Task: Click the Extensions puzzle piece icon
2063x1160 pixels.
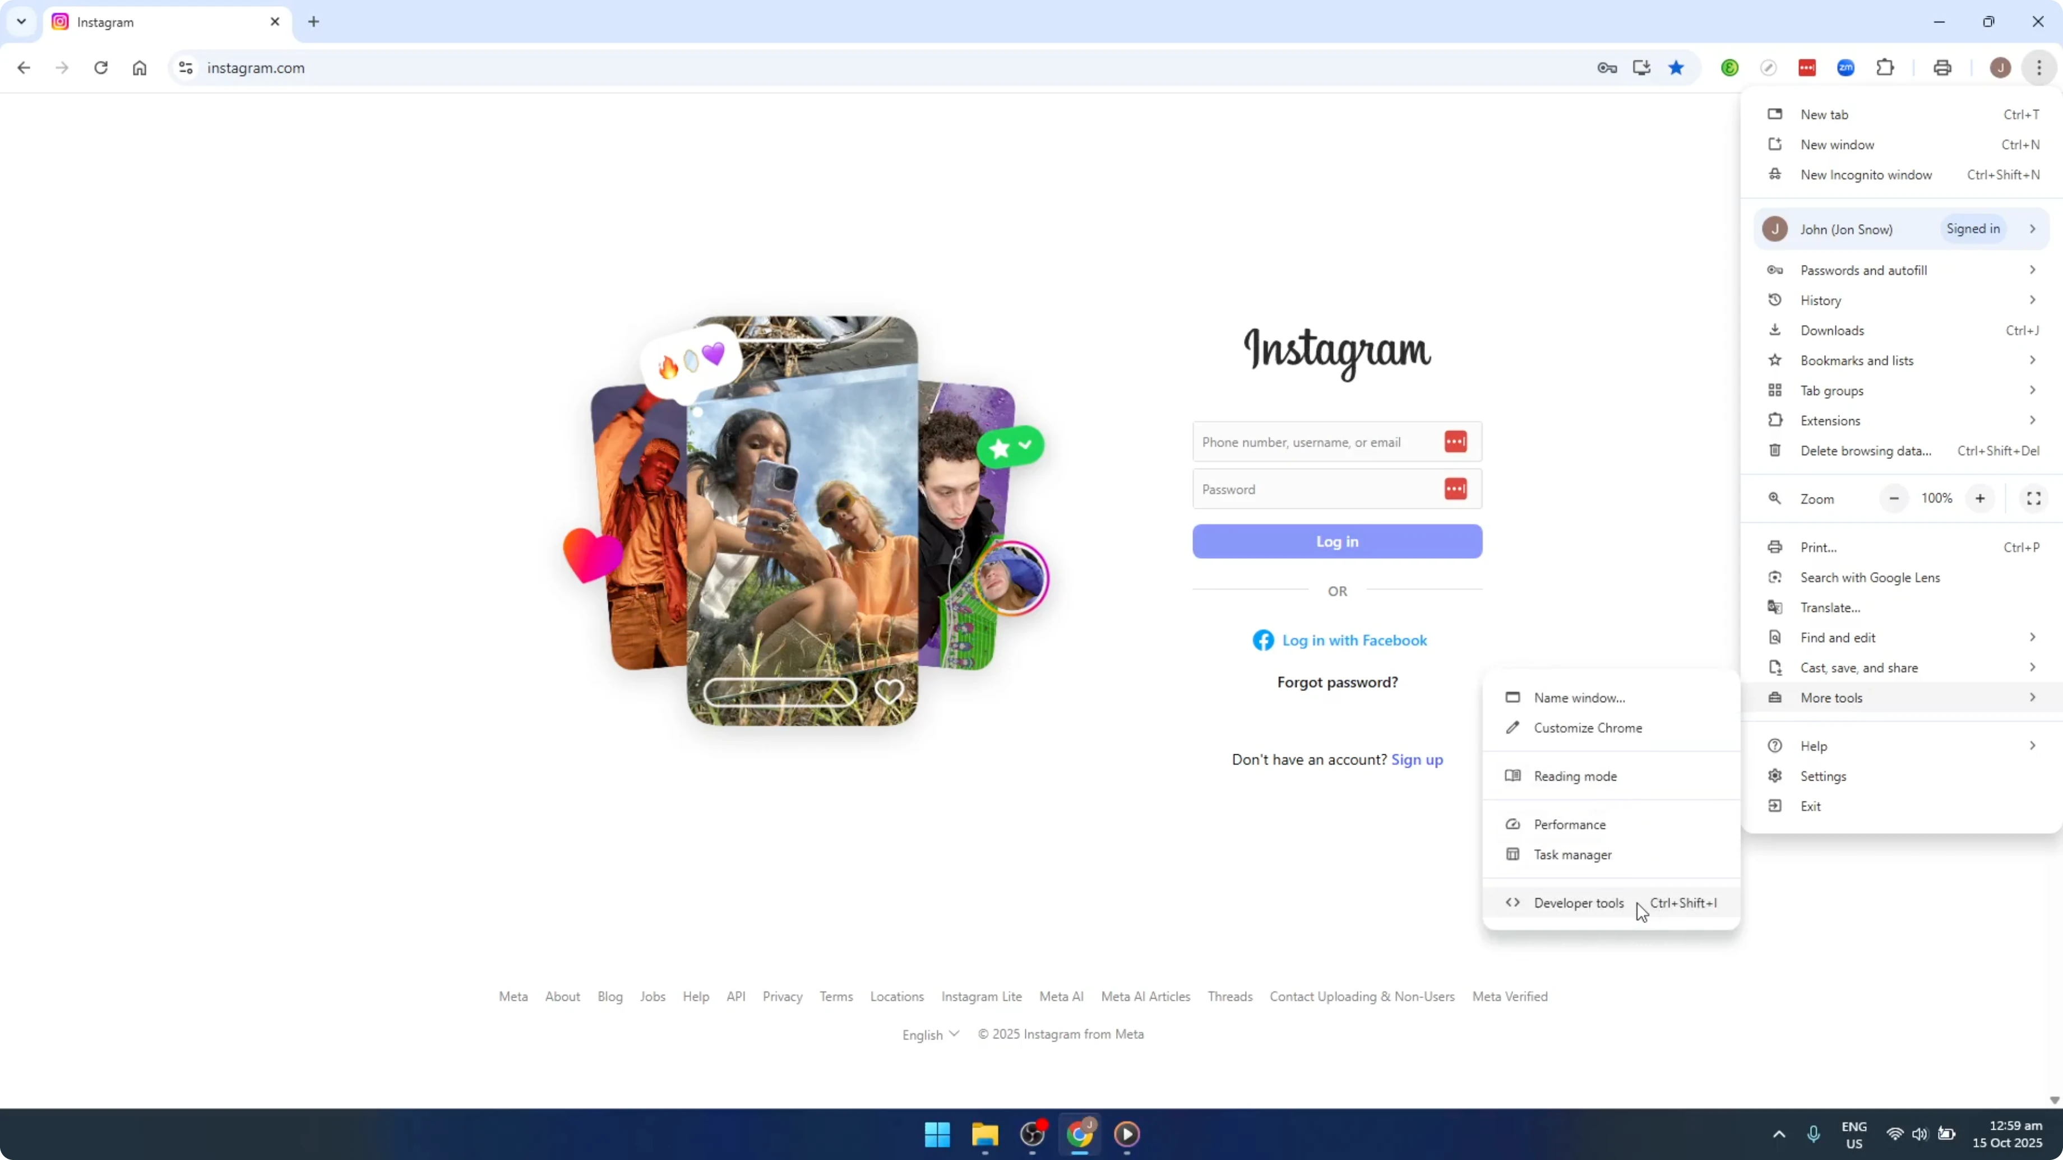Action: 1886,68
